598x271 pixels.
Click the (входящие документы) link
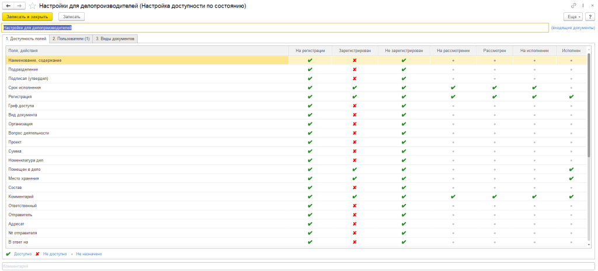(572, 27)
